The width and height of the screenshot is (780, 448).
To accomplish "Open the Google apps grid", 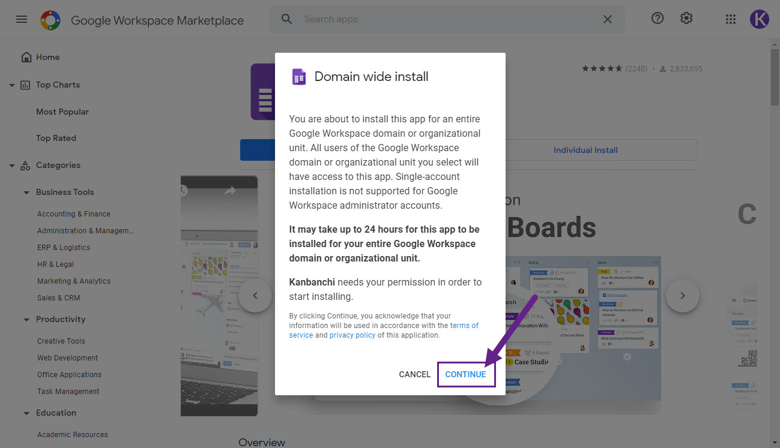I will [x=731, y=19].
